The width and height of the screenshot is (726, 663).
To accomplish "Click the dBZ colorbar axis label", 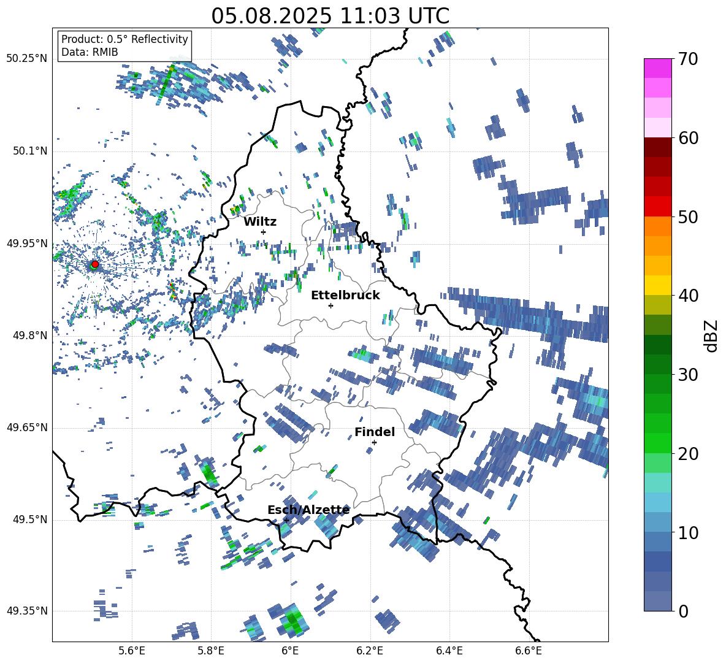I will point(711,335).
